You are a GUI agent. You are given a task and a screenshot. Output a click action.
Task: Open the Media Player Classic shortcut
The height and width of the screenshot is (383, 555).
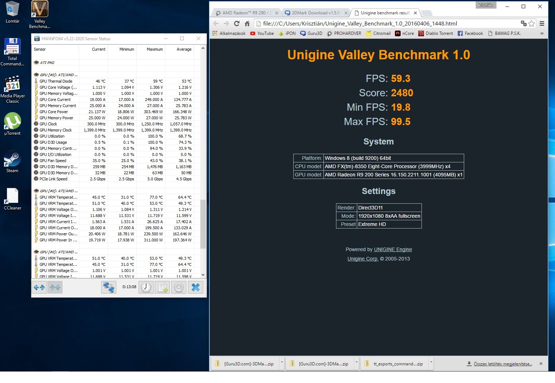coord(13,89)
